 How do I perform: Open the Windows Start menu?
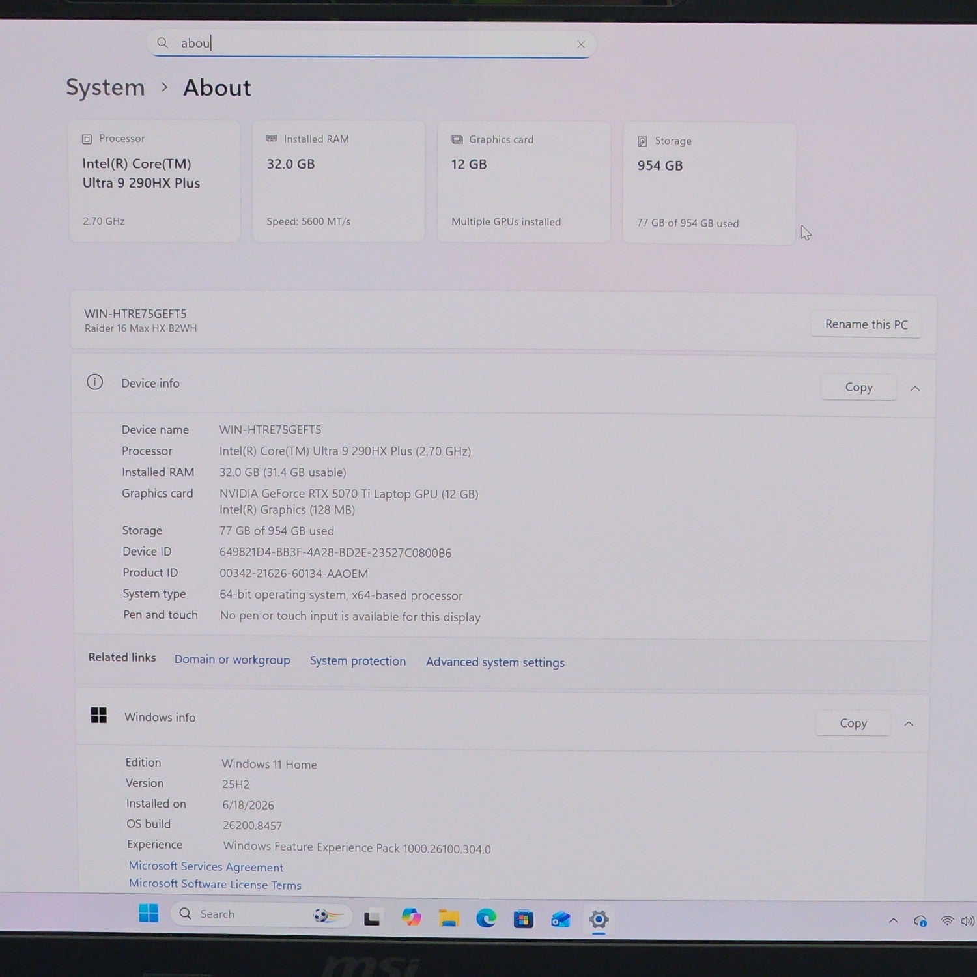tap(149, 914)
